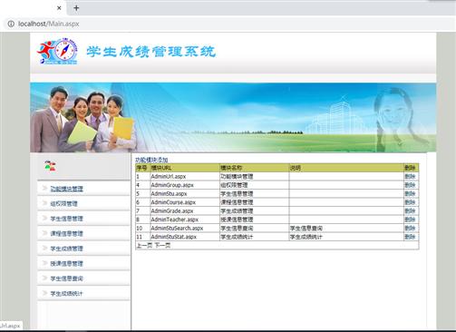Delete the AdminStuStat.aspx row
456x332 pixels.
[410, 237]
